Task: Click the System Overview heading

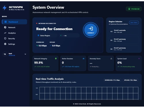Action: [x=48, y=7]
